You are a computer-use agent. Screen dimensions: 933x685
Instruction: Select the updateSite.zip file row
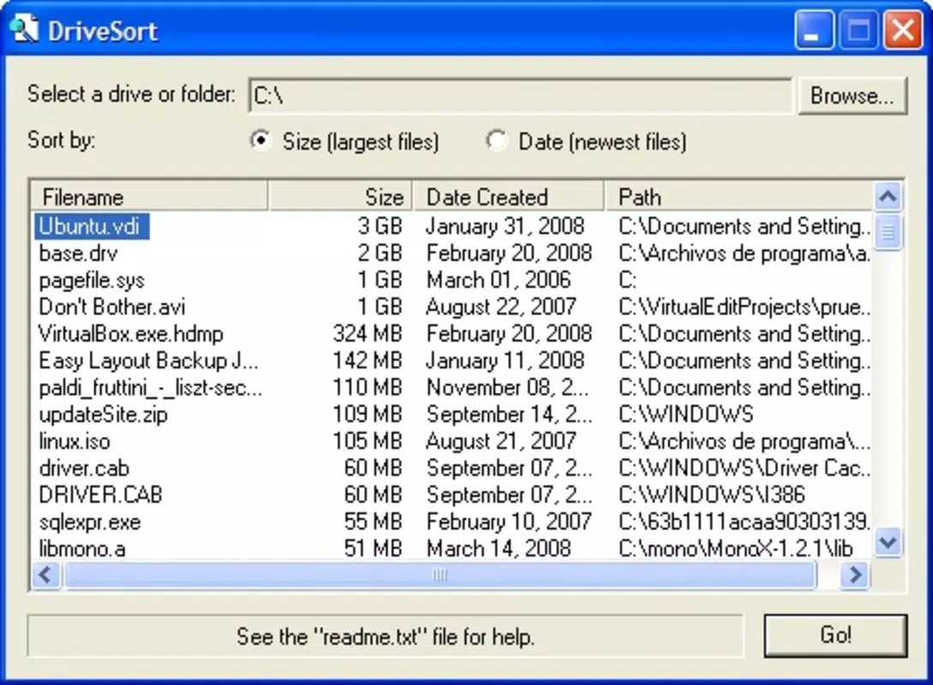(x=451, y=414)
